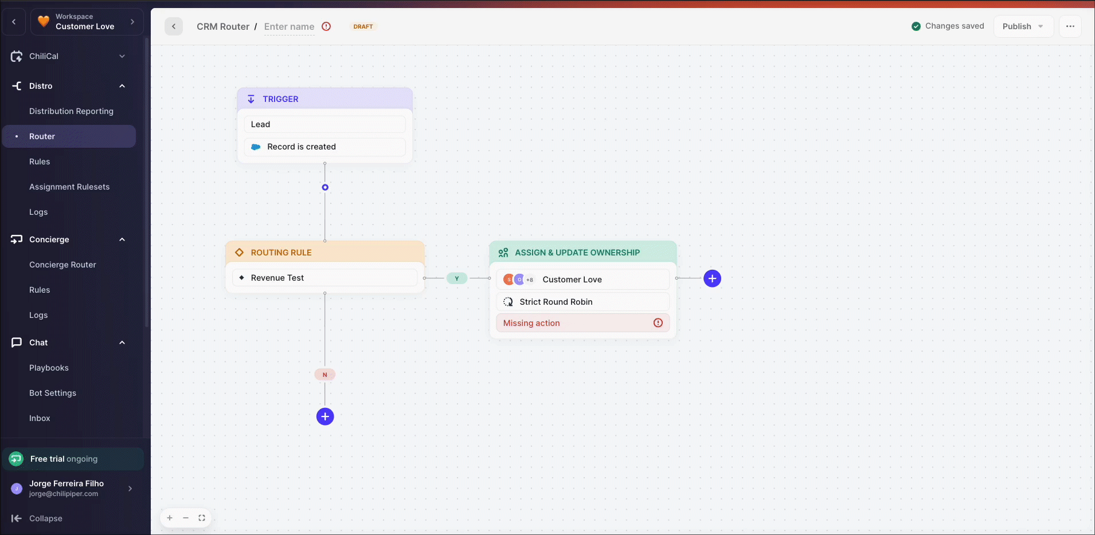Open Bot Settings

[53, 393]
